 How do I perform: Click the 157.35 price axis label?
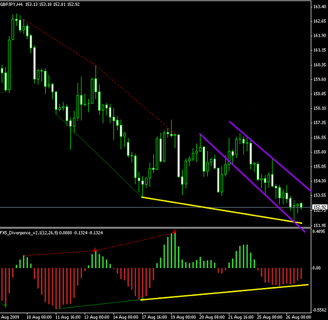(x=320, y=122)
